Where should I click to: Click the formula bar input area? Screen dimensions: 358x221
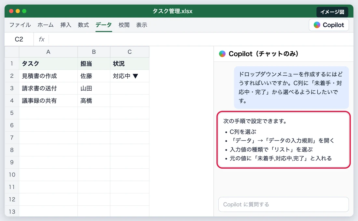201,39
